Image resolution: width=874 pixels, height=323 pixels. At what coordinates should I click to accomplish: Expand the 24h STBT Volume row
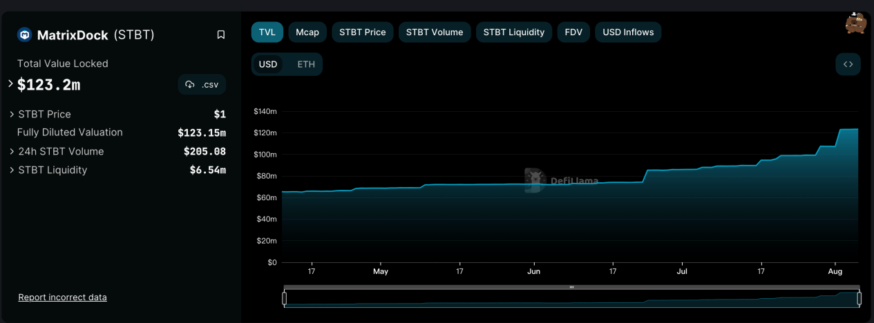click(12, 151)
